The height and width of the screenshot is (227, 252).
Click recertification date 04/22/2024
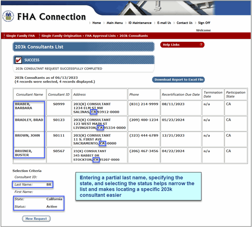[x=173, y=151]
